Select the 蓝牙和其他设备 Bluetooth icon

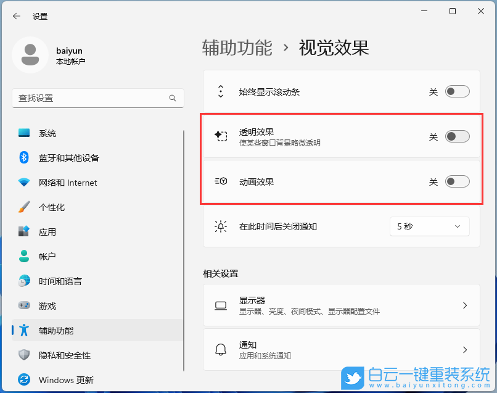pyautogui.click(x=23, y=158)
